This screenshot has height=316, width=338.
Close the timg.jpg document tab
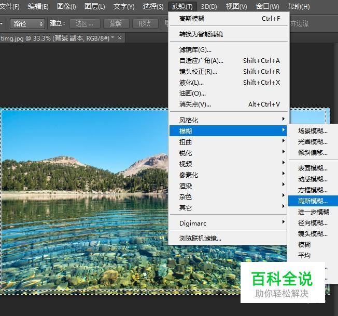tap(120, 38)
